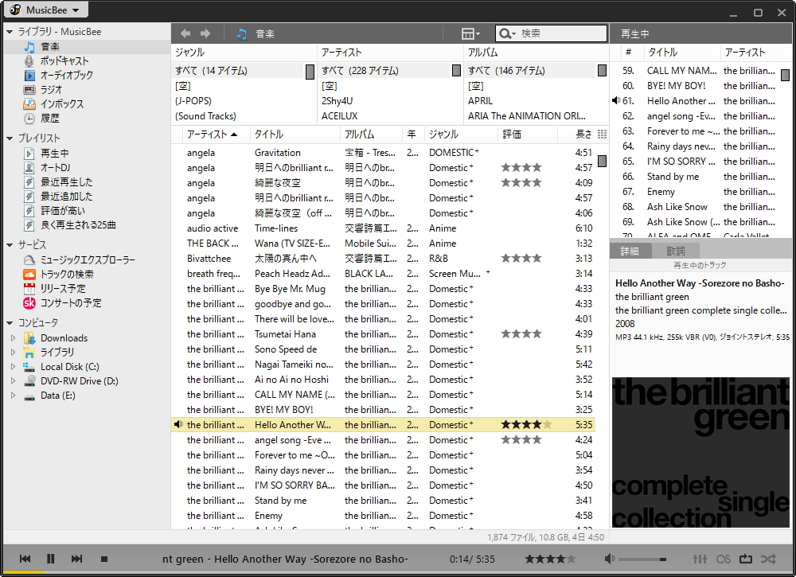Switch to the 詳細 tab
This screenshot has width=796, height=577.
coord(630,251)
